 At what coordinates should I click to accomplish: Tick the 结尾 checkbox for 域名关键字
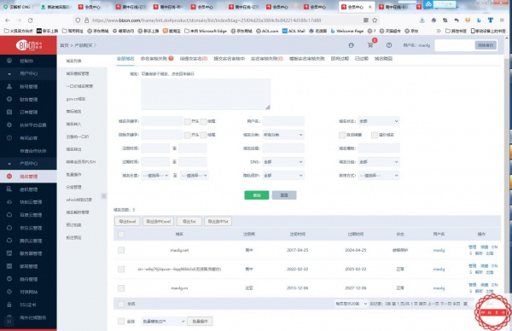click(x=203, y=121)
